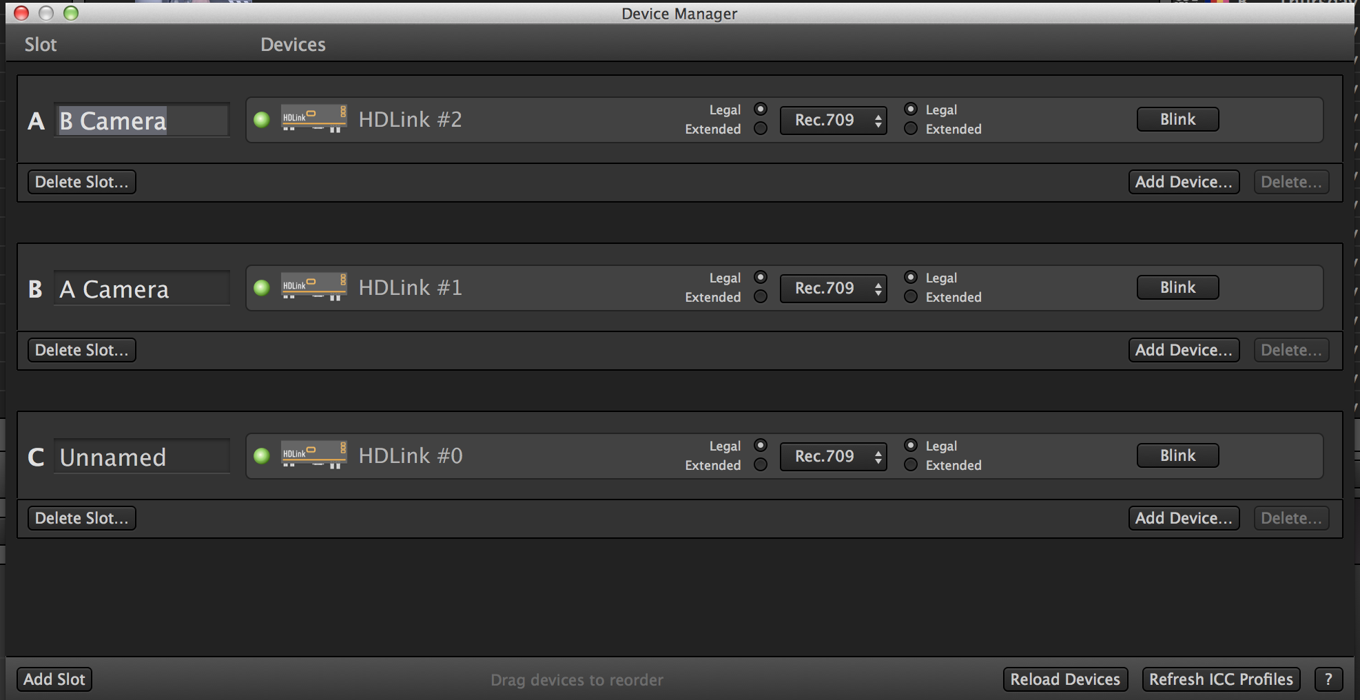Screen dimensions: 1360x700
Task: Click the HDLink device icon in slot C
Action: 313,454
